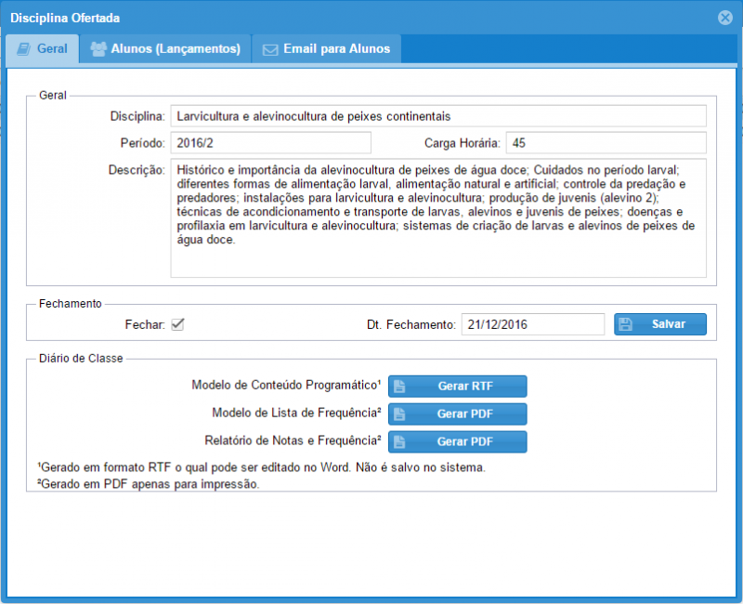This screenshot has width=743, height=604.
Task: Click the floppy disk icon on Salvar
Action: click(626, 324)
